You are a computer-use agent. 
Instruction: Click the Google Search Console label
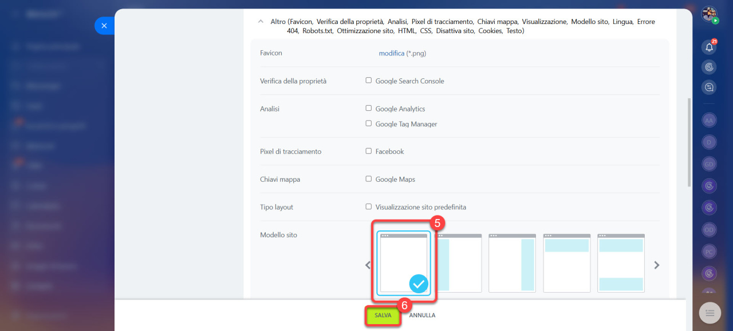(410, 81)
